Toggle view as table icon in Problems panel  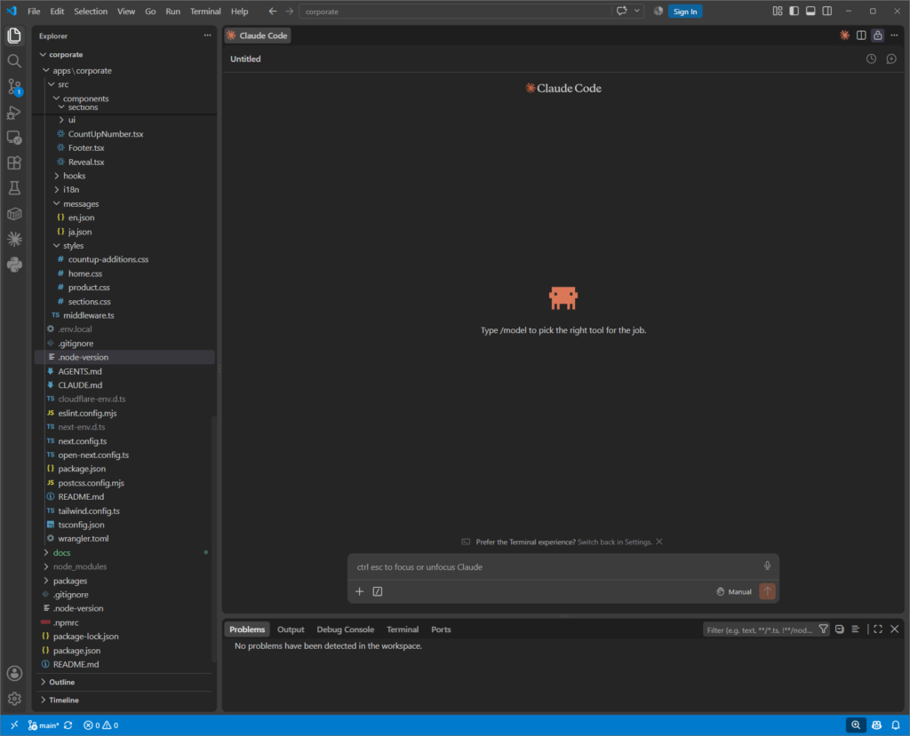(x=856, y=629)
